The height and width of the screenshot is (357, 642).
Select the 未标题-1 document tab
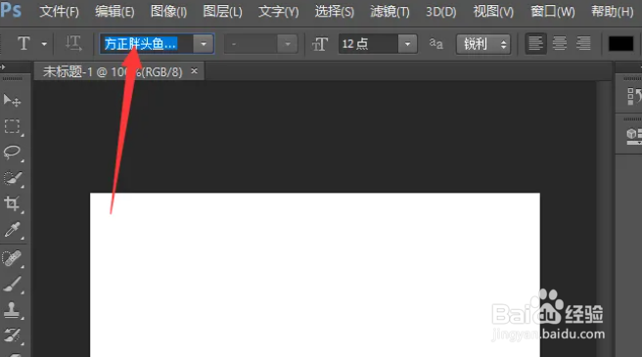[x=113, y=72]
